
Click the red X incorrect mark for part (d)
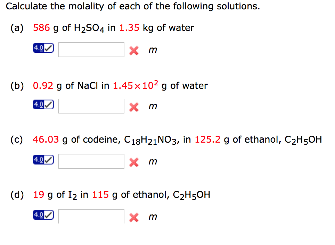coord(133,217)
